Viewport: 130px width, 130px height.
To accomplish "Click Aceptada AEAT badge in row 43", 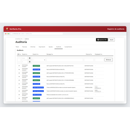I will [36, 80].
